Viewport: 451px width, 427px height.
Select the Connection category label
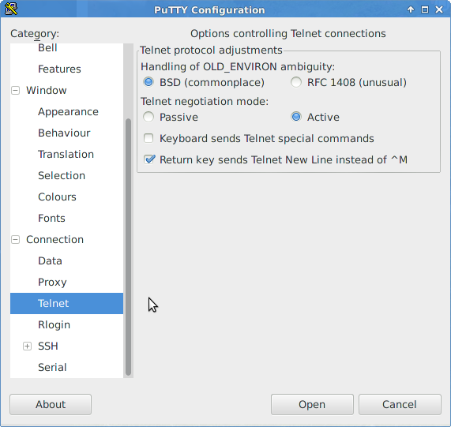click(x=55, y=240)
